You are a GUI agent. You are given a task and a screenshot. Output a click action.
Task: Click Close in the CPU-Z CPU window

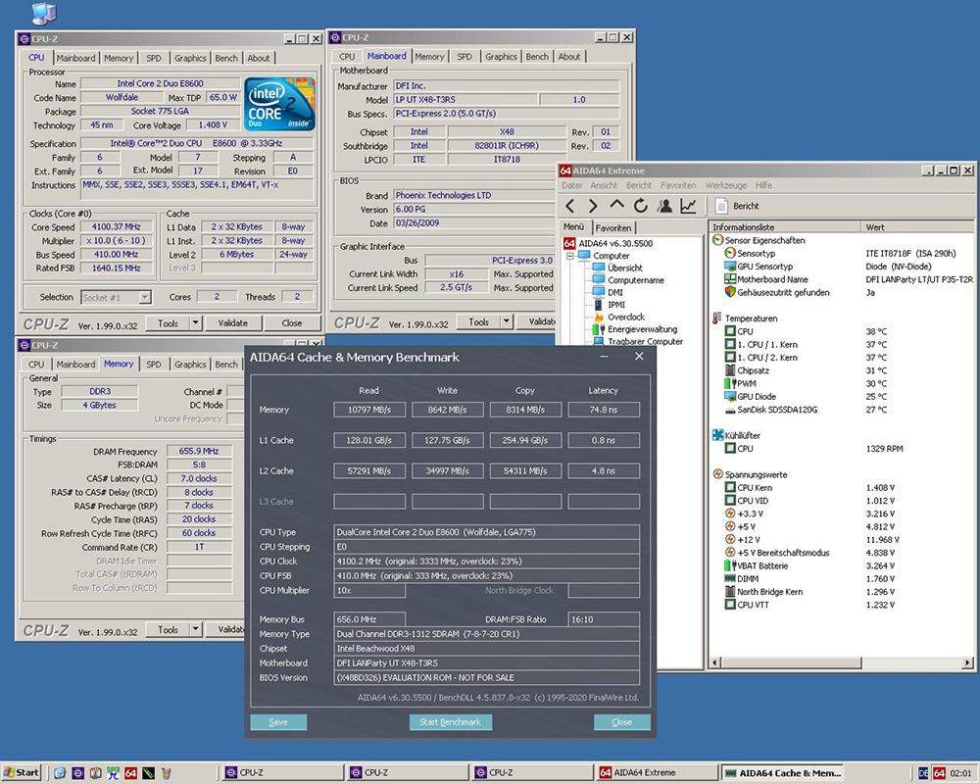pos(292,323)
